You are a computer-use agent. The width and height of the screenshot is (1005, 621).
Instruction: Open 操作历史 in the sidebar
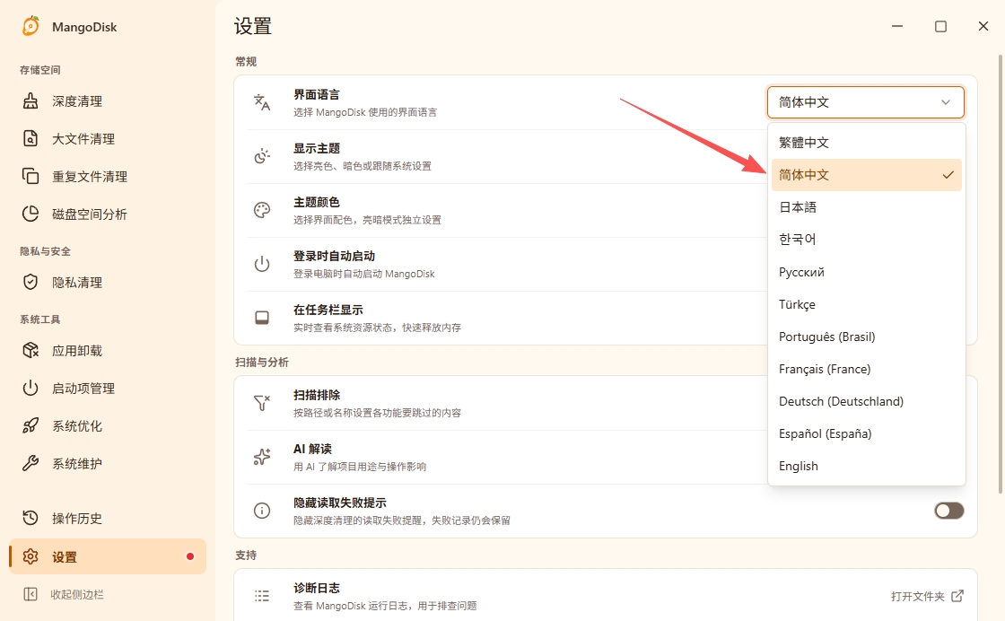pos(108,519)
